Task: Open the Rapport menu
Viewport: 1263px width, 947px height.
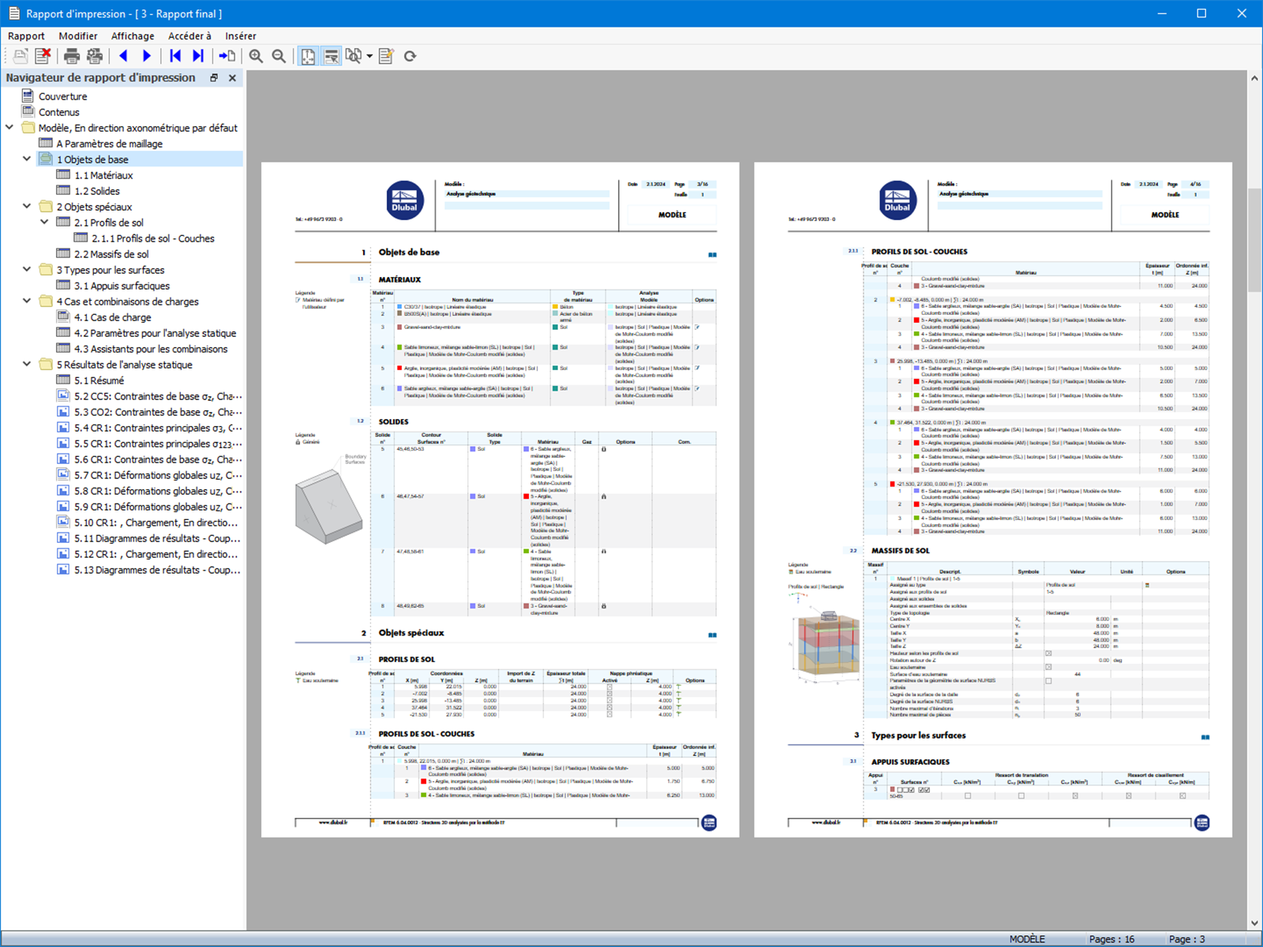Action: tap(26, 36)
